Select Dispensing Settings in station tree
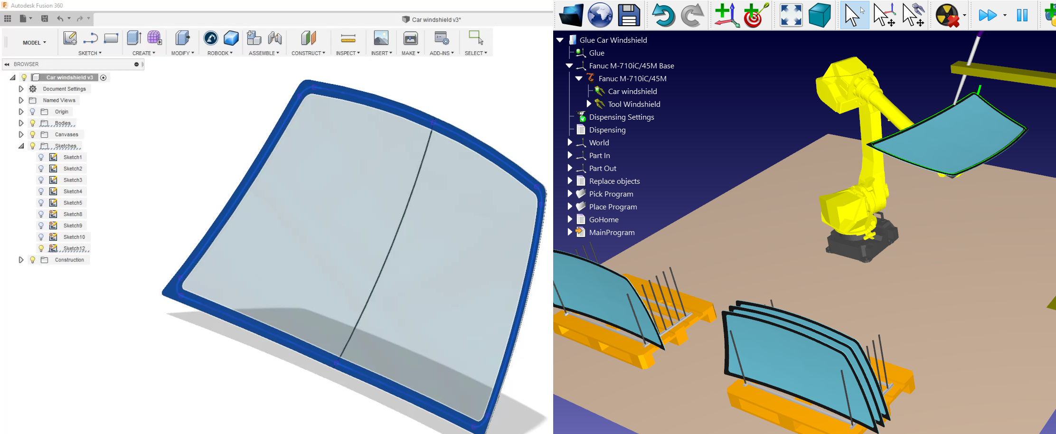The width and height of the screenshot is (1056, 434). point(621,117)
